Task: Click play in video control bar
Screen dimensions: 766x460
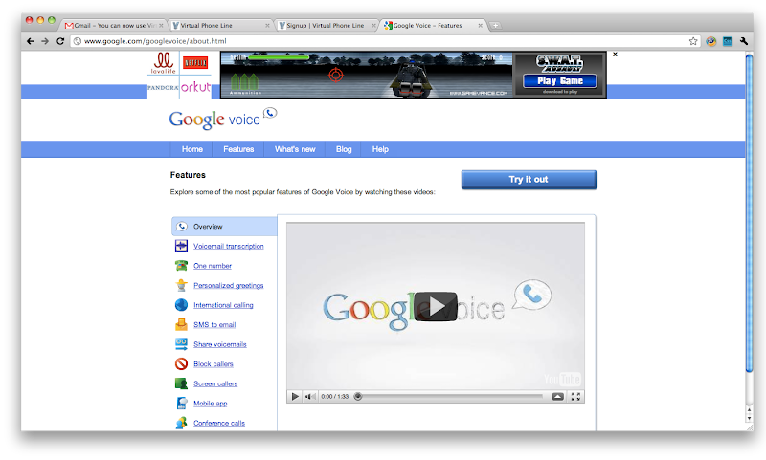Action: [295, 397]
